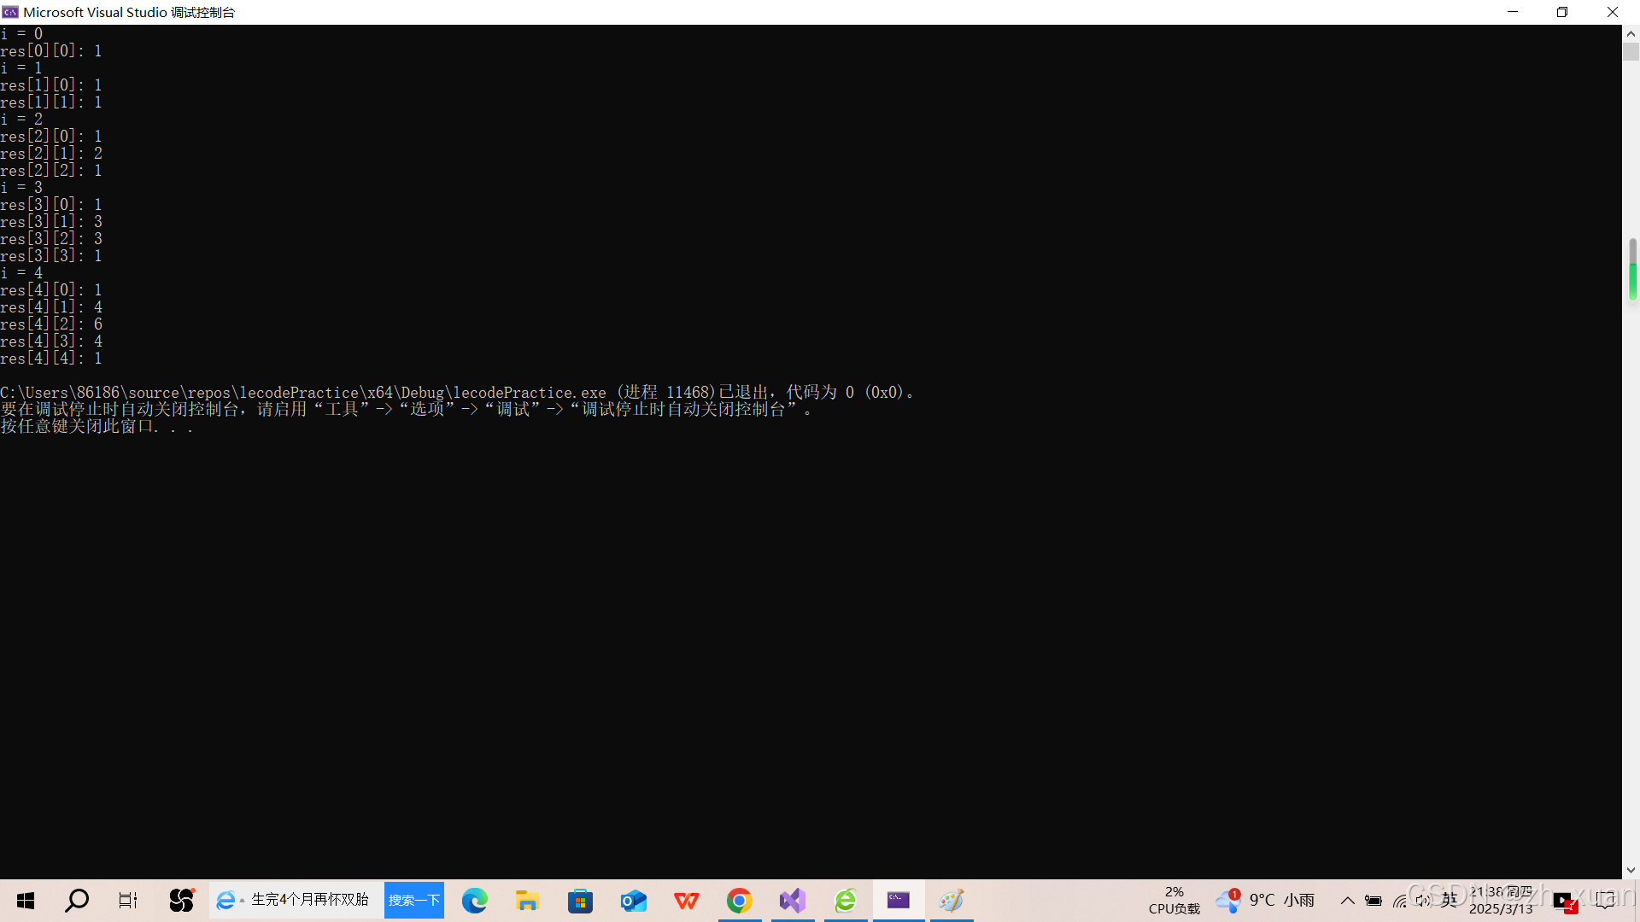The height and width of the screenshot is (922, 1640).
Task: Open File Explorer from taskbar
Action: click(527, 901)
